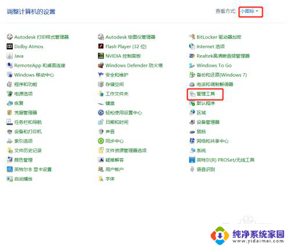
Task: Click the 默认程序 icon
Action: (x=192, y=103)
